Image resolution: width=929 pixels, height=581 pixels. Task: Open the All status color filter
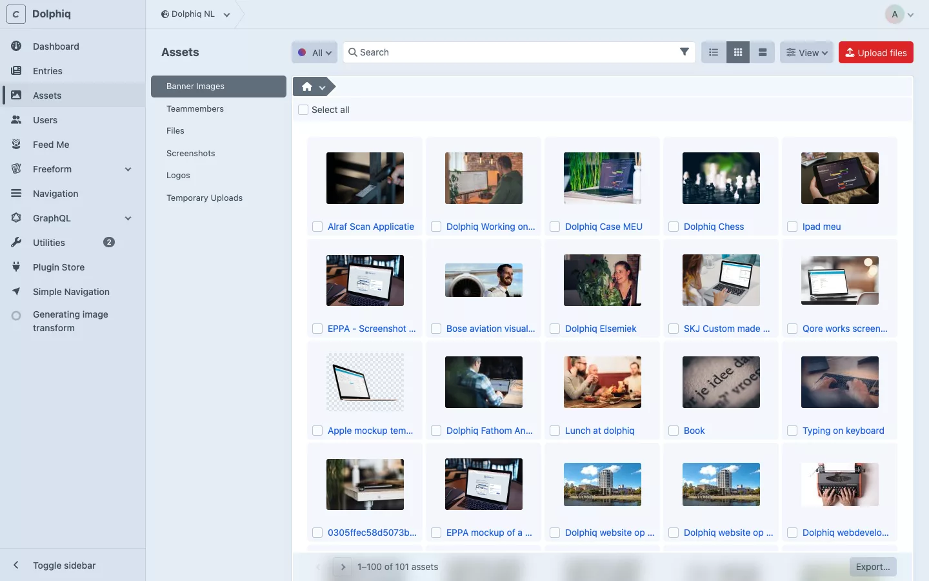315,53
